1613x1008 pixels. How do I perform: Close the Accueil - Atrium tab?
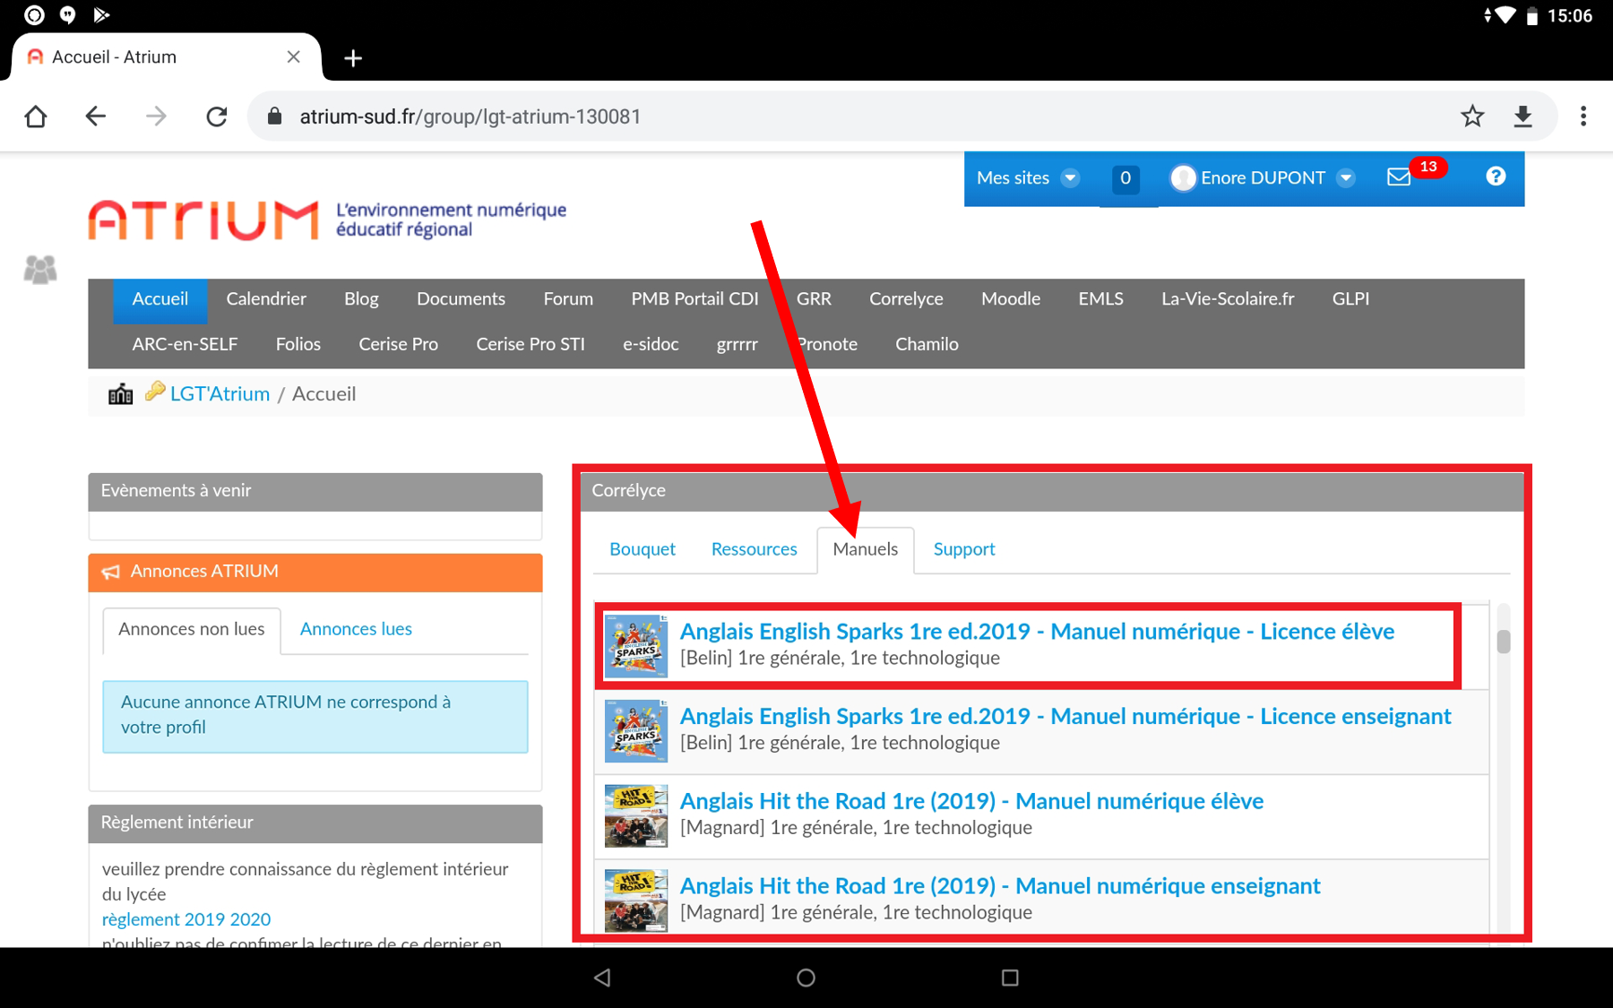(293, 57)
